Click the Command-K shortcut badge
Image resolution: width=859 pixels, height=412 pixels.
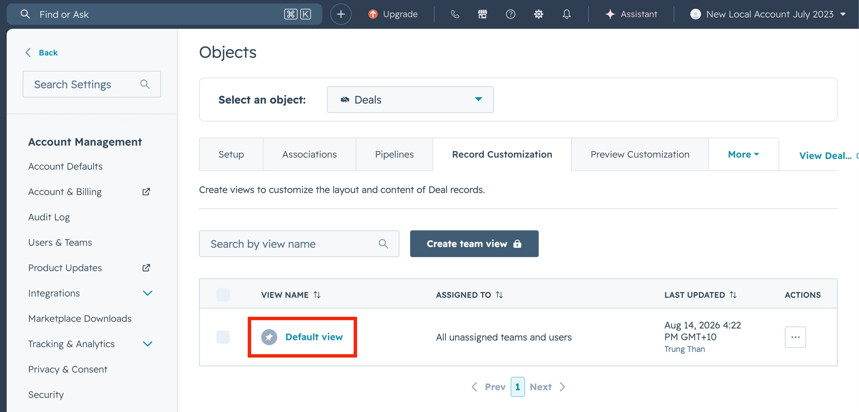click(x=298, y=14)
